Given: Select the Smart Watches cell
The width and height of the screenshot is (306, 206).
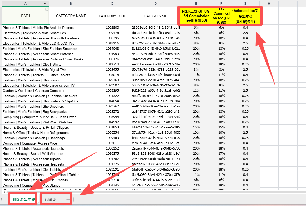Looking at the screenshot, I should tap(71, 54).
